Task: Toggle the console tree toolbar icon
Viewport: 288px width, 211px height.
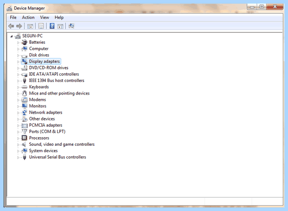Action: [x=30, y=26]
